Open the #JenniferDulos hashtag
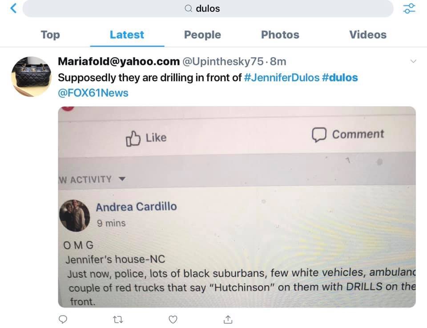The image size is (427, 328). [282, 78]
